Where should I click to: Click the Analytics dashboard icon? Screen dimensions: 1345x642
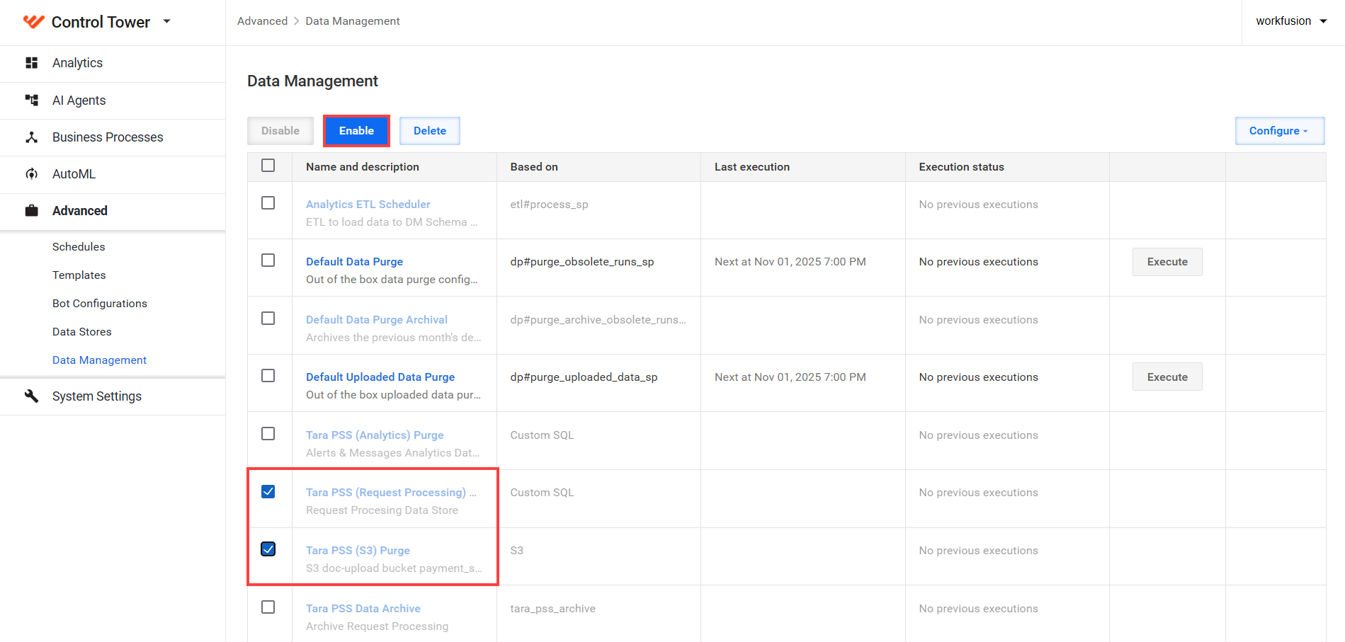coord(31,63)
